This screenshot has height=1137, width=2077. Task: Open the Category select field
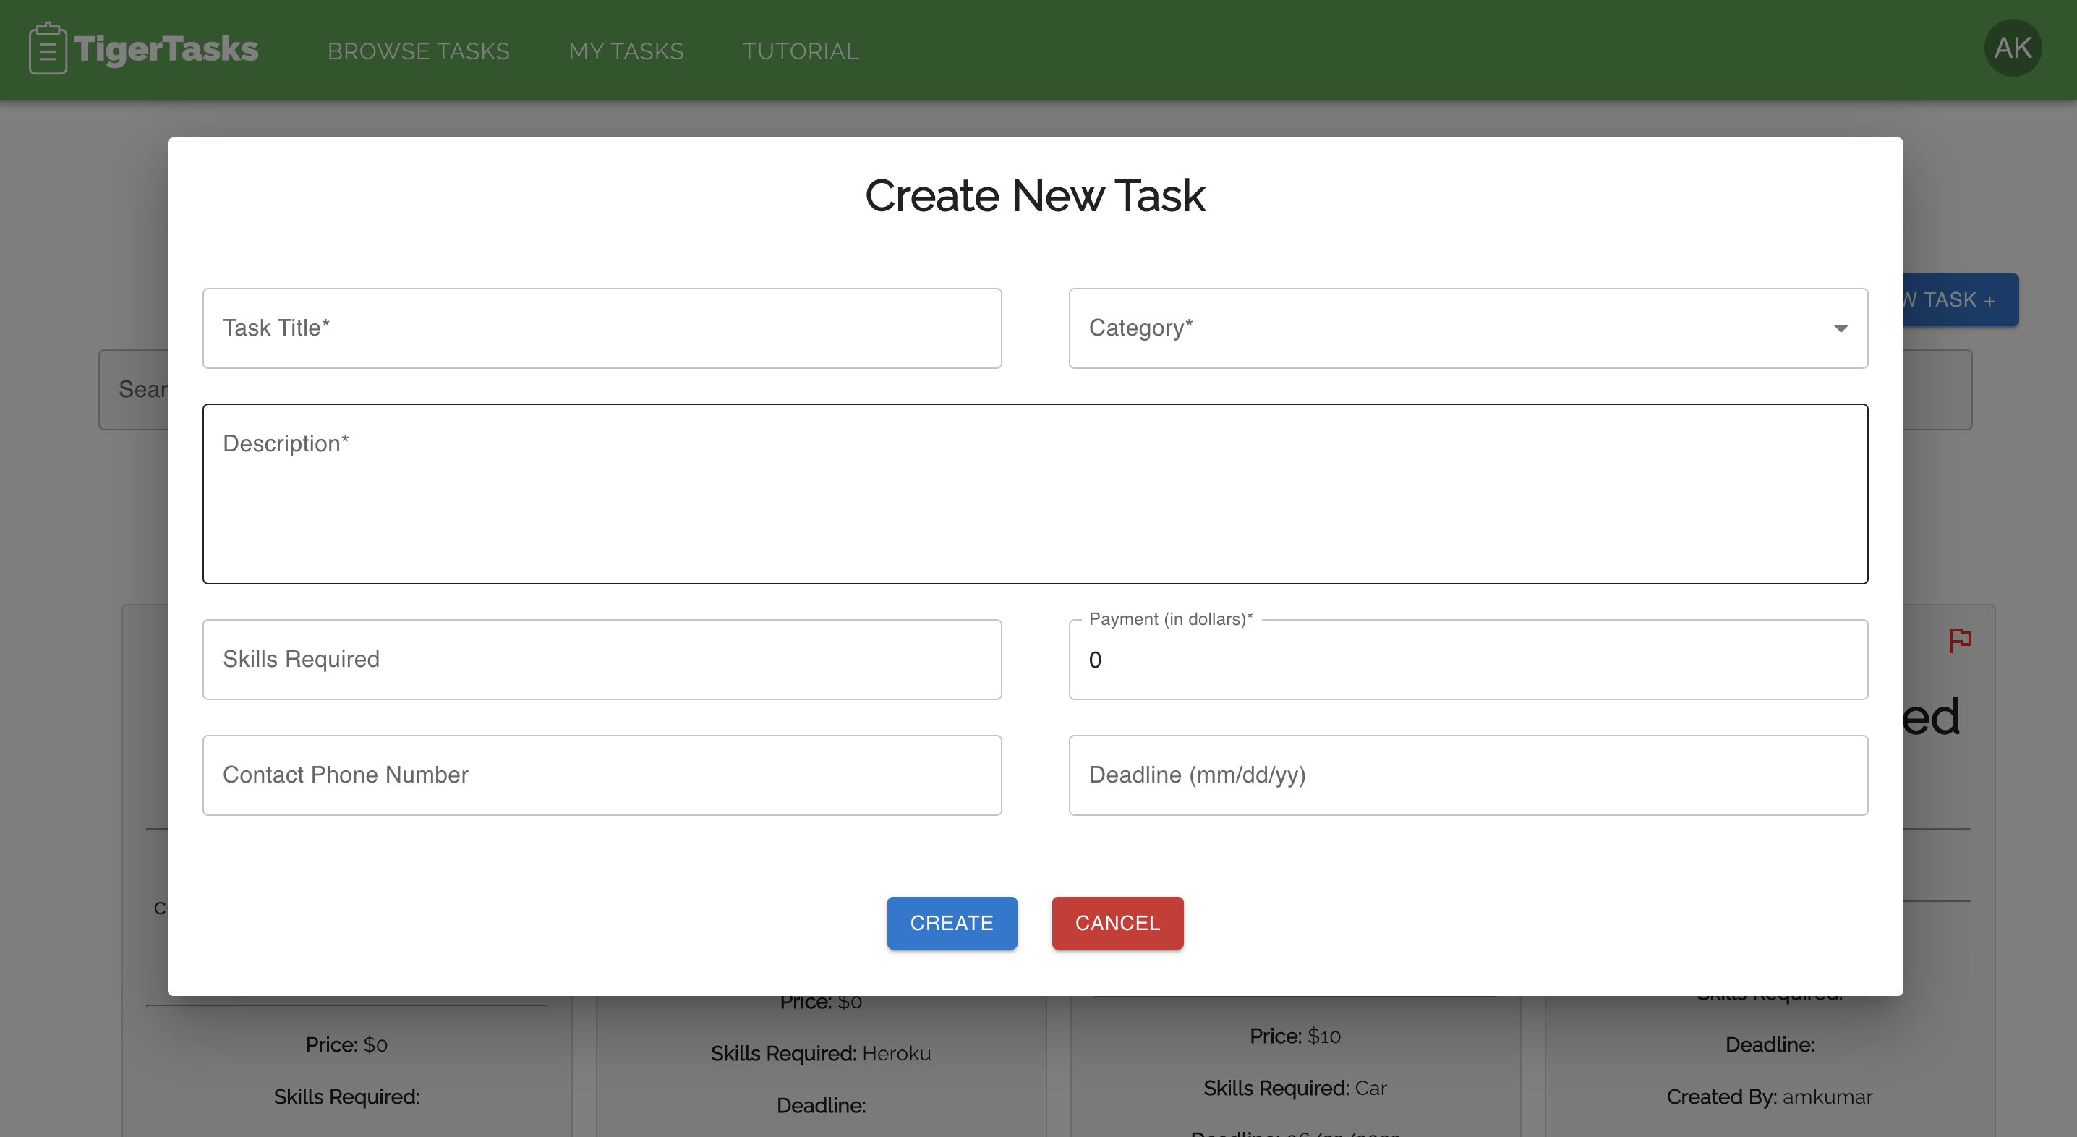point(1451,328)
